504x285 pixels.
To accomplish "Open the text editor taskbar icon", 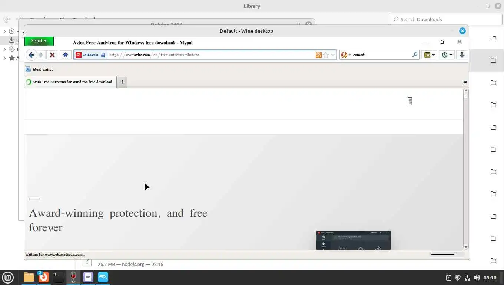I will click(x=88, y=277).
